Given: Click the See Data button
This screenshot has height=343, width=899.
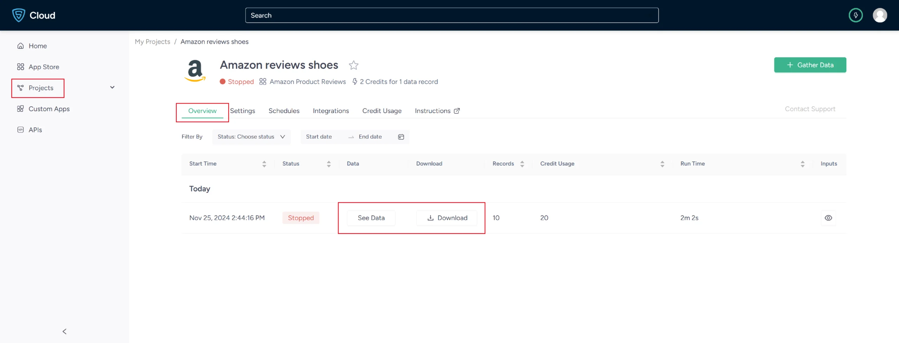Looking at the screenshot, I should point(371,218).
